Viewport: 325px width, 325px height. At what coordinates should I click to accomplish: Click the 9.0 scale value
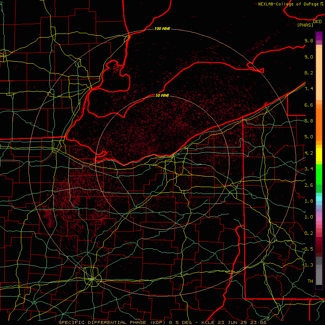coord(309,57)
